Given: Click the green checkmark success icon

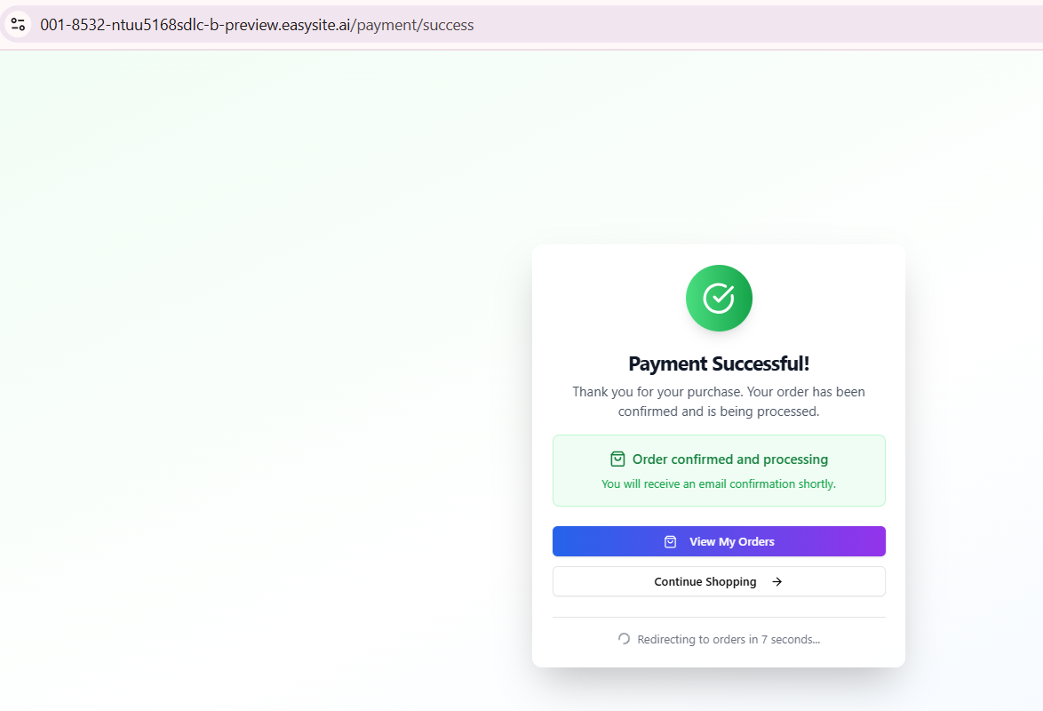Looking at the screenshot, I should tap(719, 299).
